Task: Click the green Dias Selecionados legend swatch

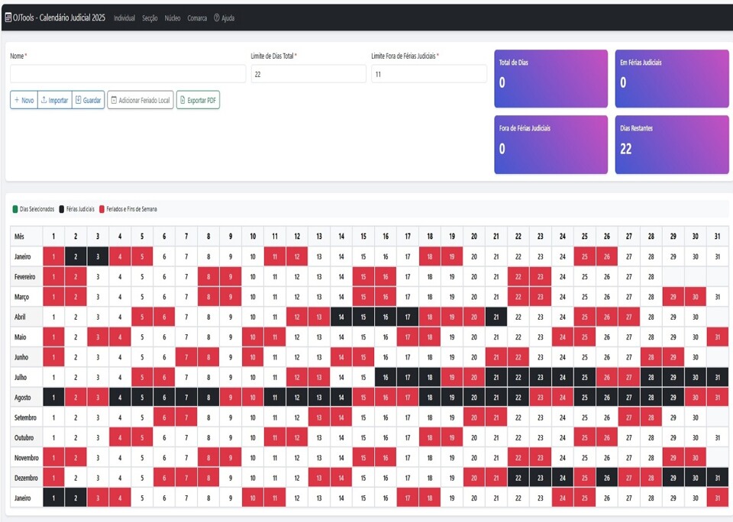Action: [x=14, y=208]
